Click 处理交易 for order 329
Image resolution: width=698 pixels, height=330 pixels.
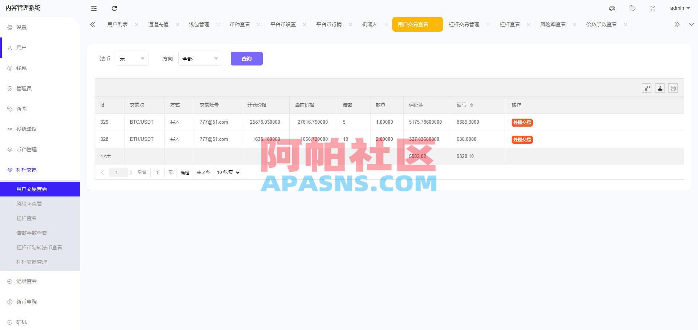tap(522, 122)
